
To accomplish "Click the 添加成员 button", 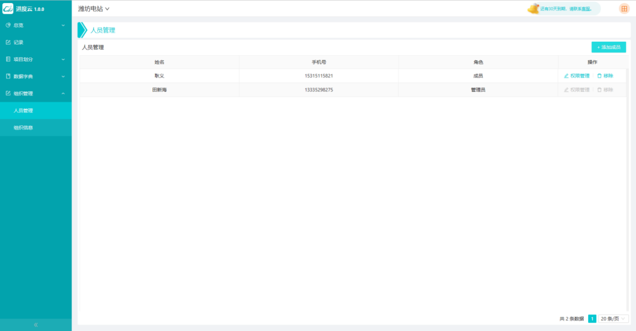I will tap(609, 47).
